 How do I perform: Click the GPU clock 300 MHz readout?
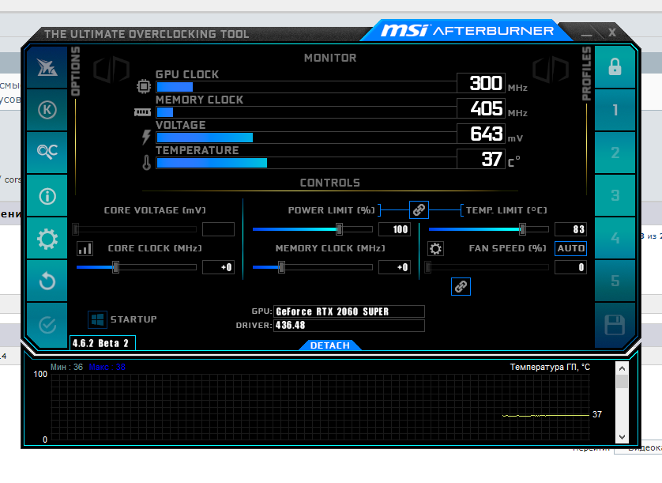(x=481, y=83)
